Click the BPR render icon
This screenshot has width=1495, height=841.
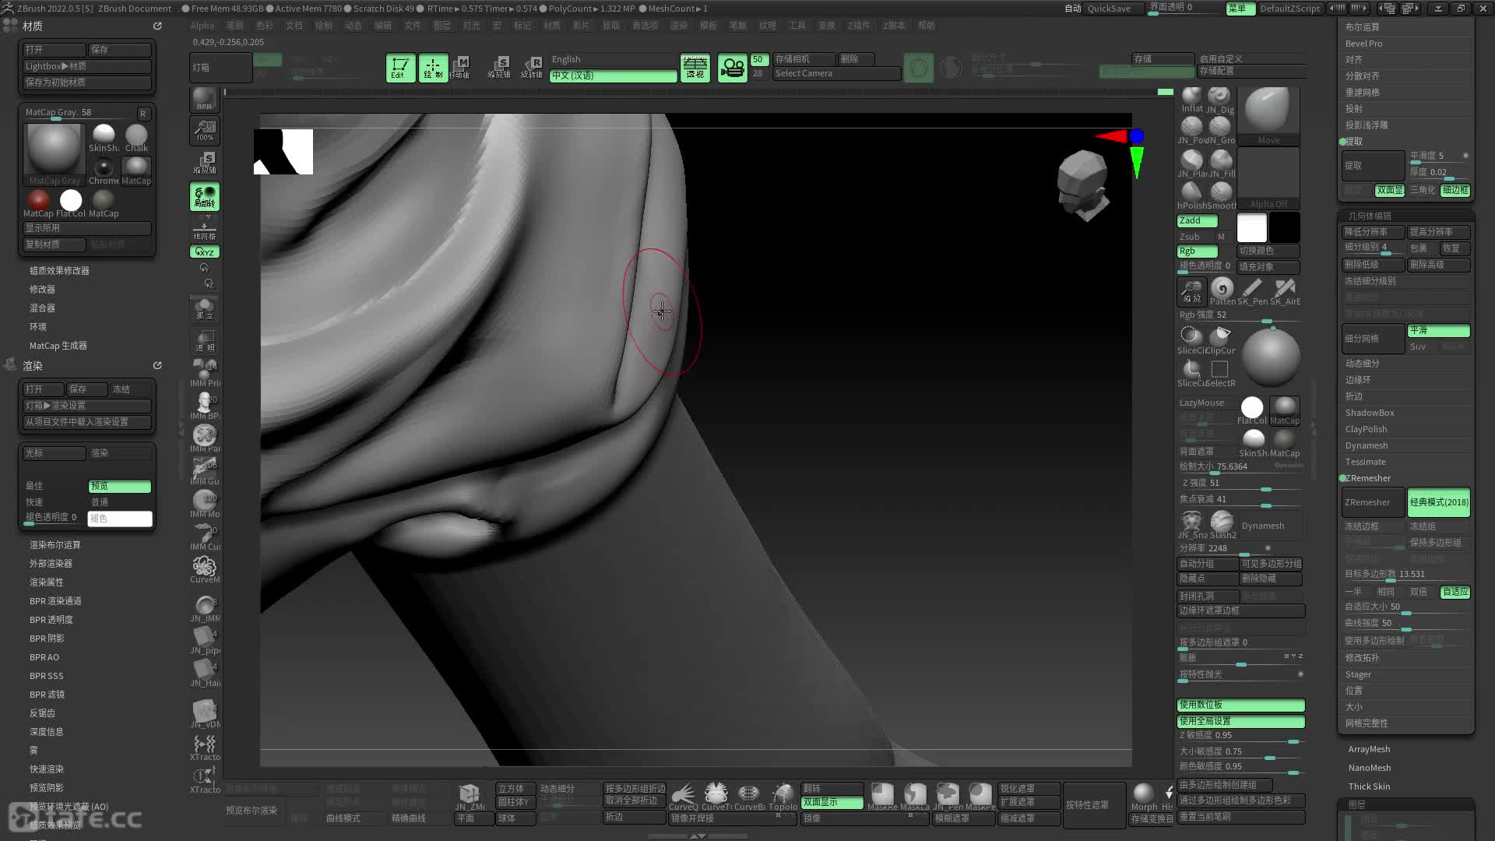pos(205,100)
